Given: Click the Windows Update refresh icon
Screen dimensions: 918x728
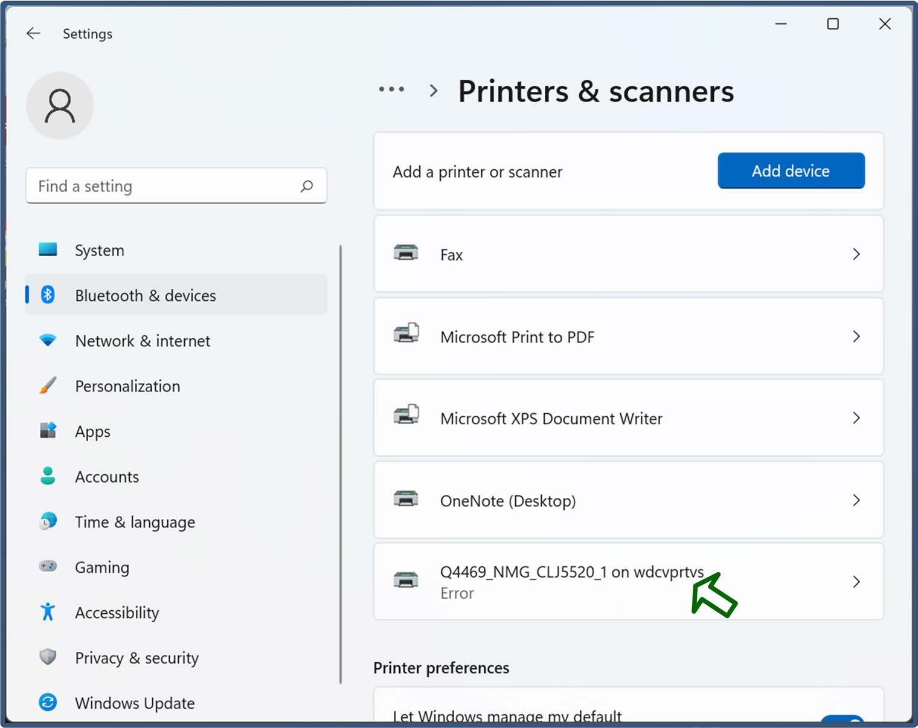Looking at the screenshot, I should (x=48, y=703).
